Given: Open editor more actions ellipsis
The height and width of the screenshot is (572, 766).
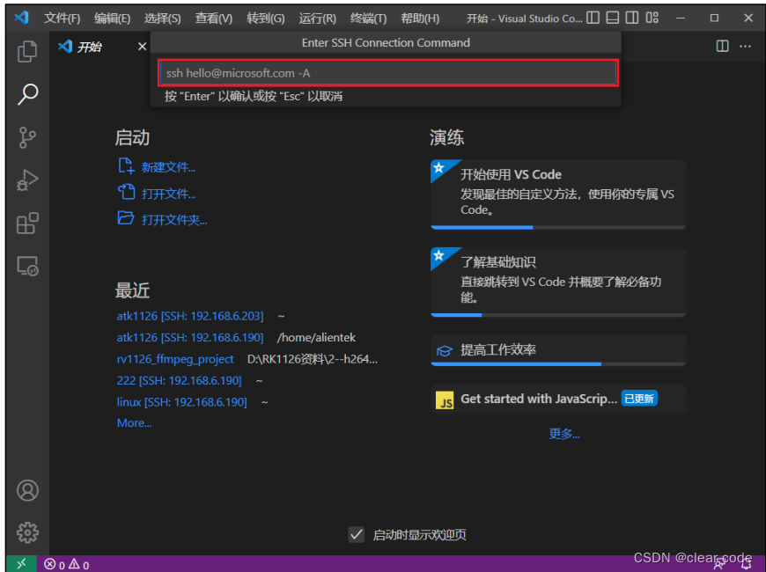Looking at the screenshot, I should 745,47.
